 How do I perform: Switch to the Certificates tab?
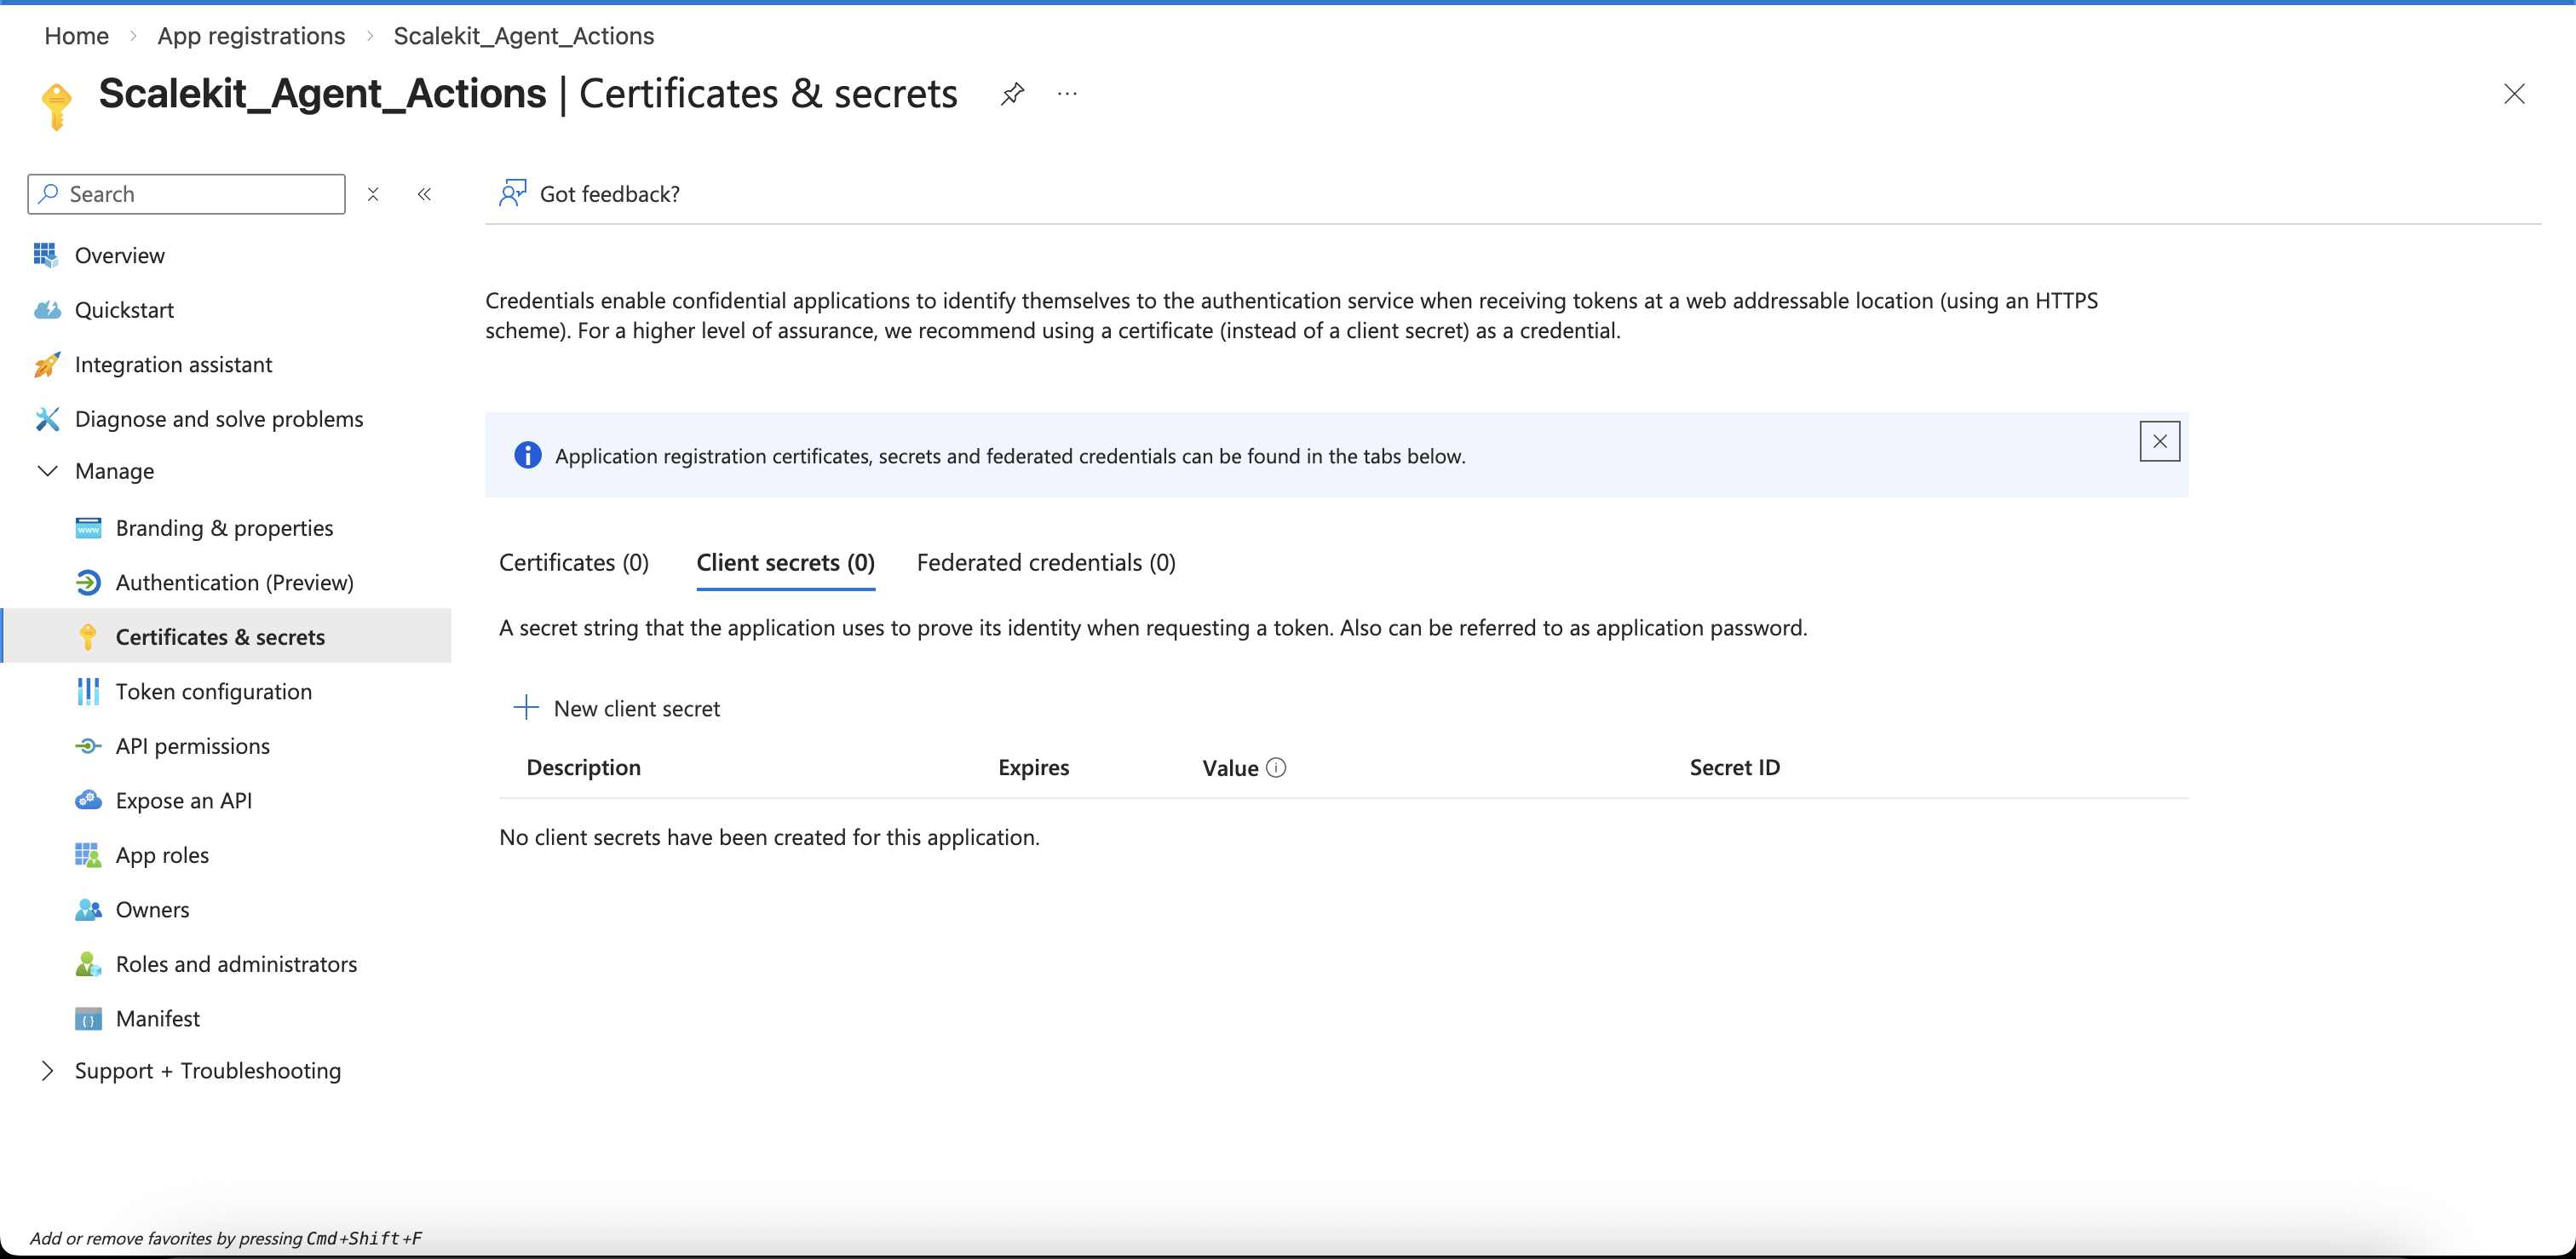[x=573, y=562]
